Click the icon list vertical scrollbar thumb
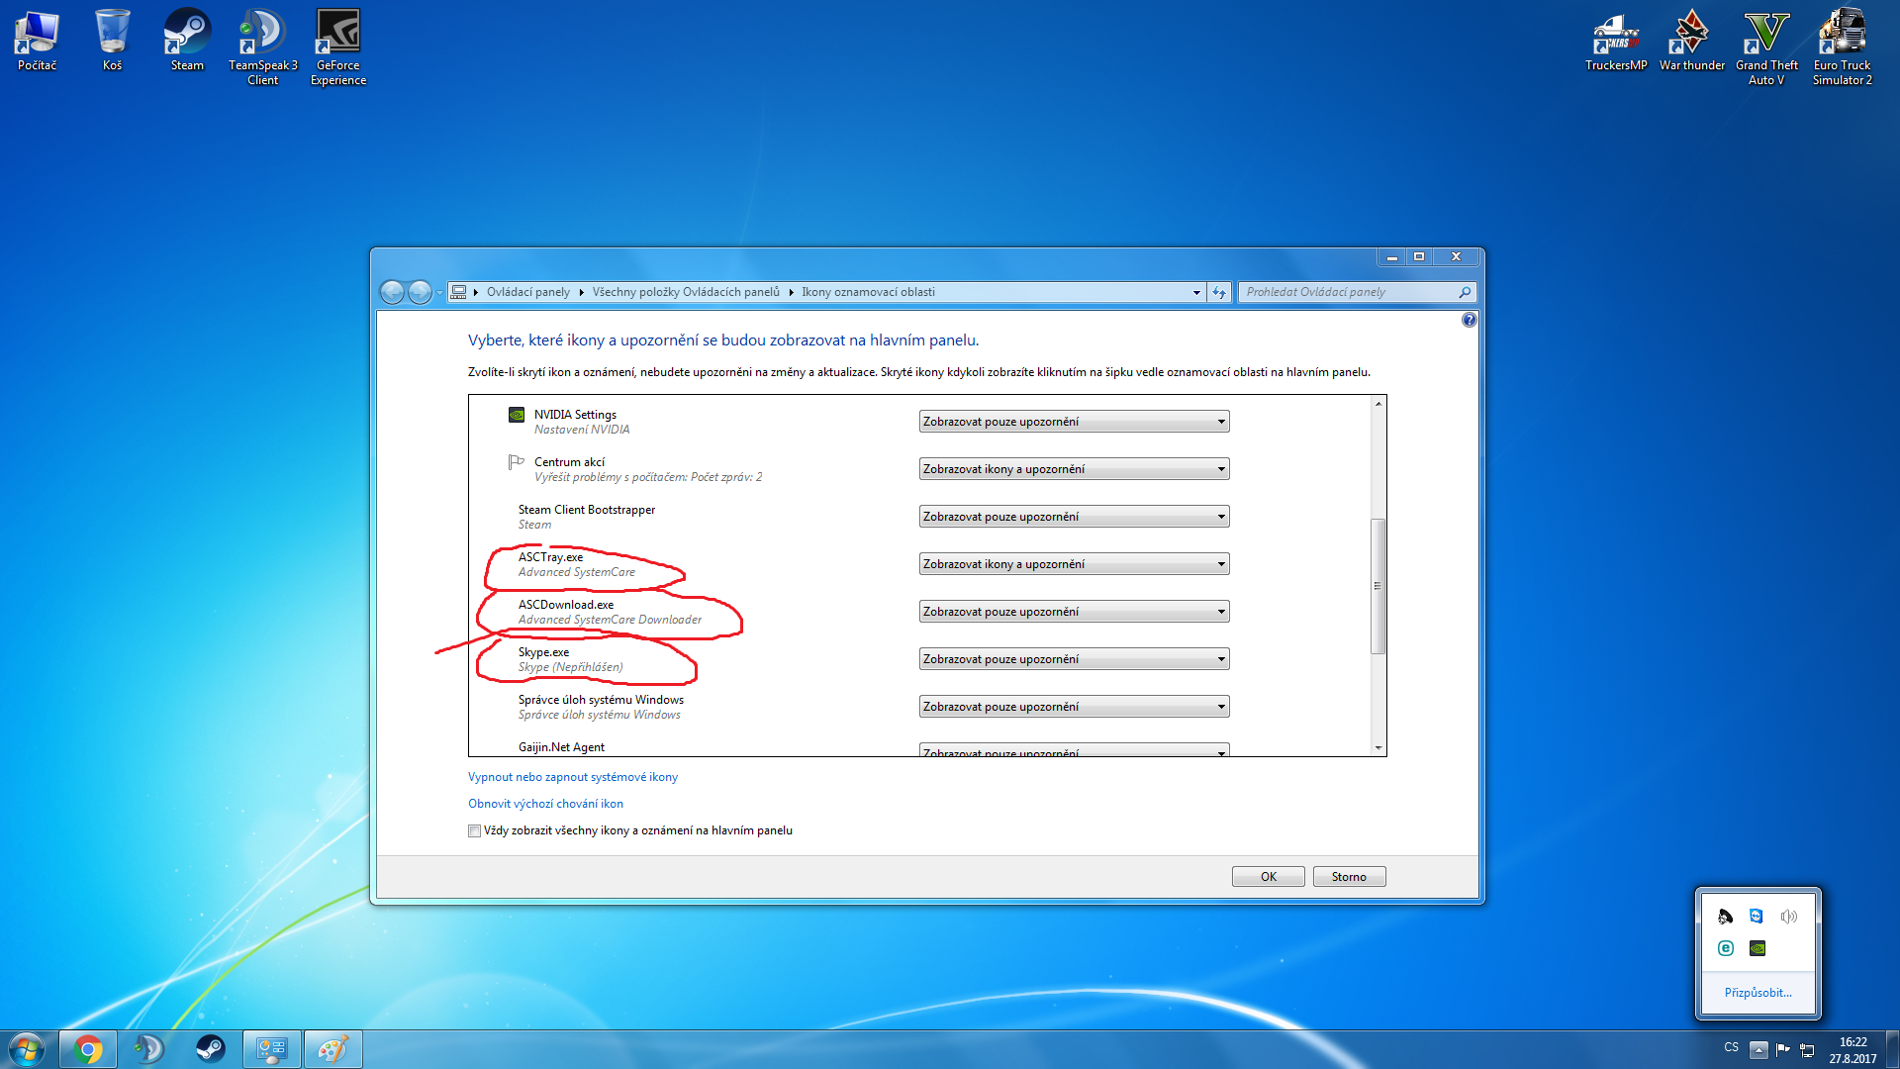 coord(1377,586)
